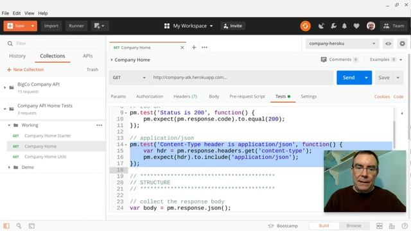Open the Authorization tab
The image size is (411, 231).
[150, 96]
